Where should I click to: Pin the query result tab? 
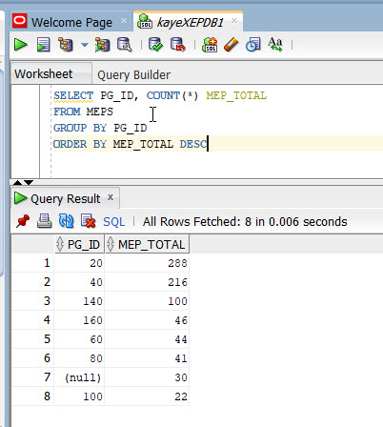pyautogui.click(x=23, y=221)
